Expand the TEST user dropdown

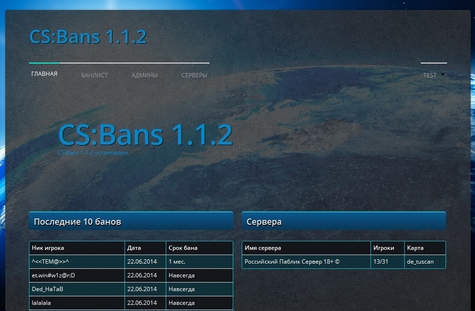click(x=434, y=75)
